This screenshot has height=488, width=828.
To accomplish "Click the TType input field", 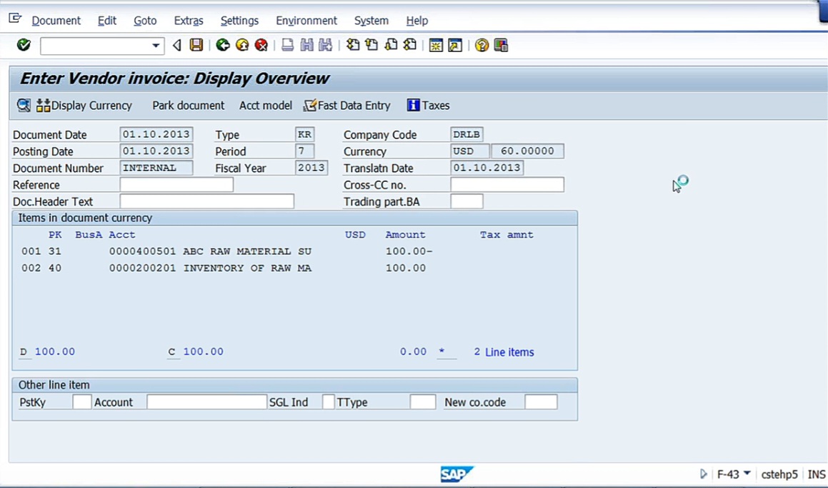I will point(422,402).
